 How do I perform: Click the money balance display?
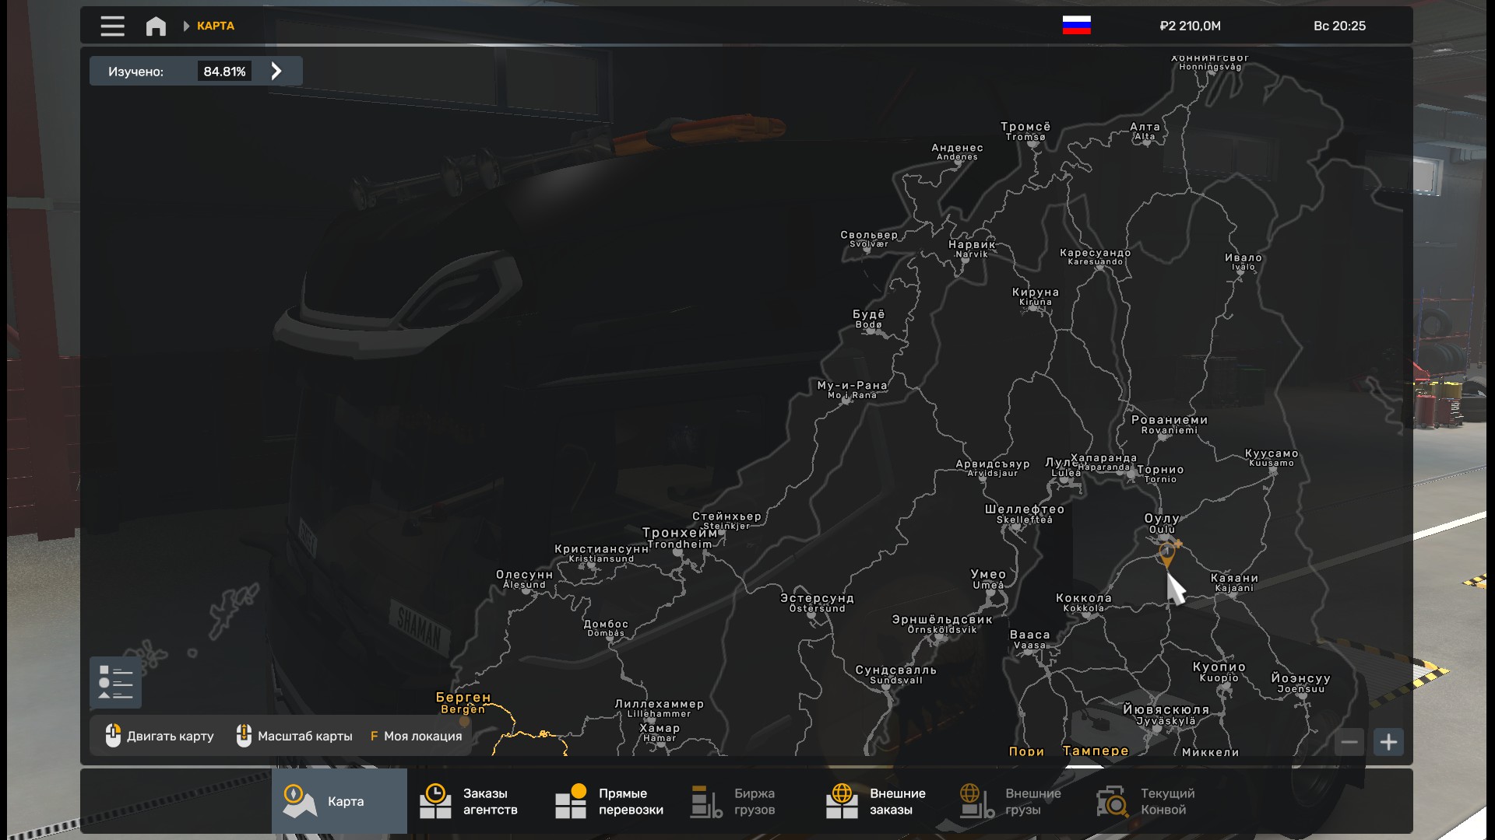(x=1190, y=26)
